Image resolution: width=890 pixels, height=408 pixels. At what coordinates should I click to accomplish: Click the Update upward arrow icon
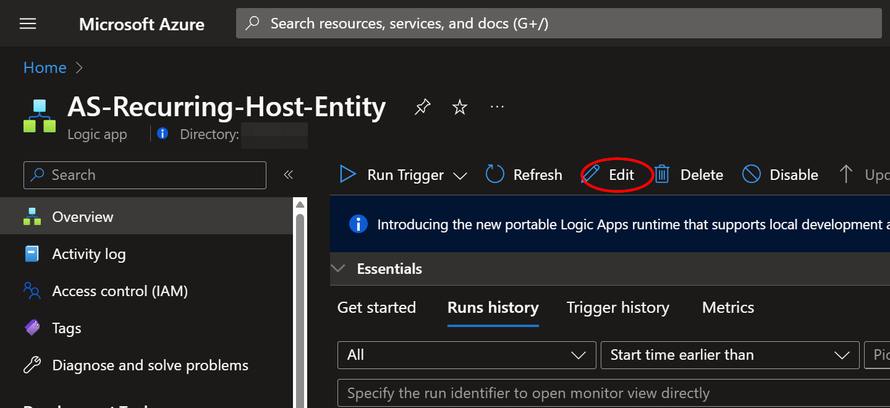[x=846, y=174]
